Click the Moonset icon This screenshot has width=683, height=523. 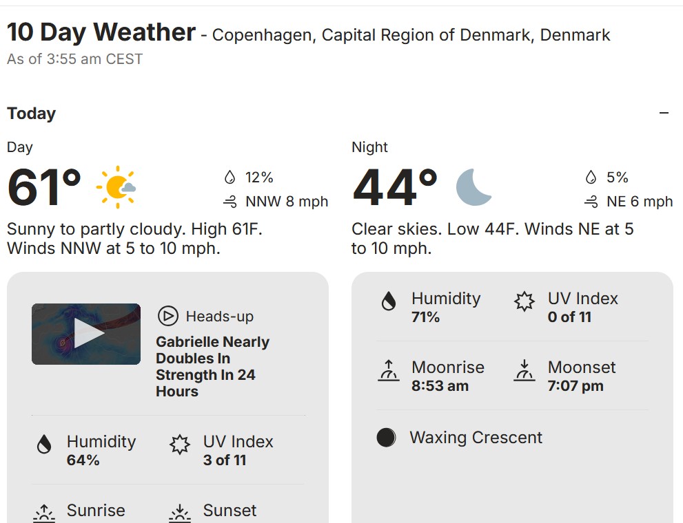[x=524, y=371]
